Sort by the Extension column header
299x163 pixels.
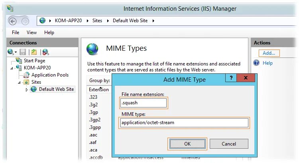tap(99, 89)
